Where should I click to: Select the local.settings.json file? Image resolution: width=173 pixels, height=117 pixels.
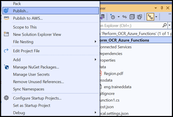tap(114, 113)
